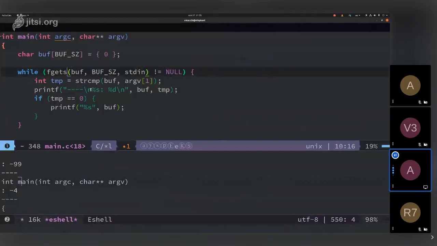Click 10:16 cursor position in mode line
437x246 pixels.
(x=345, y=146)
